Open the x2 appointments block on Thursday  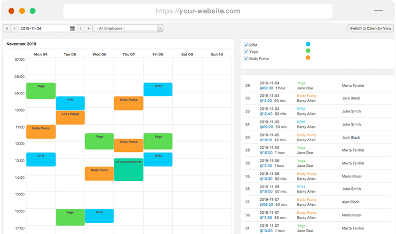[x=128, y=169]
